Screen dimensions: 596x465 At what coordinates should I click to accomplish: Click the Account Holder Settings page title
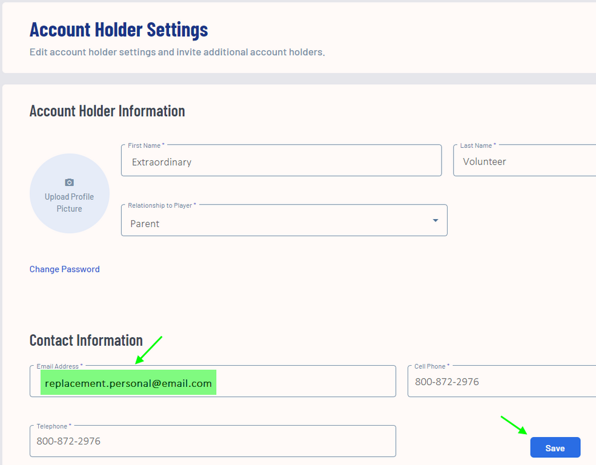tap(119, 29)
